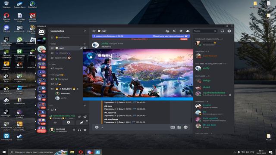Toggle noise suppression in voice connected bar
Viewport: 276px width, 155px height.
(79, 117)
